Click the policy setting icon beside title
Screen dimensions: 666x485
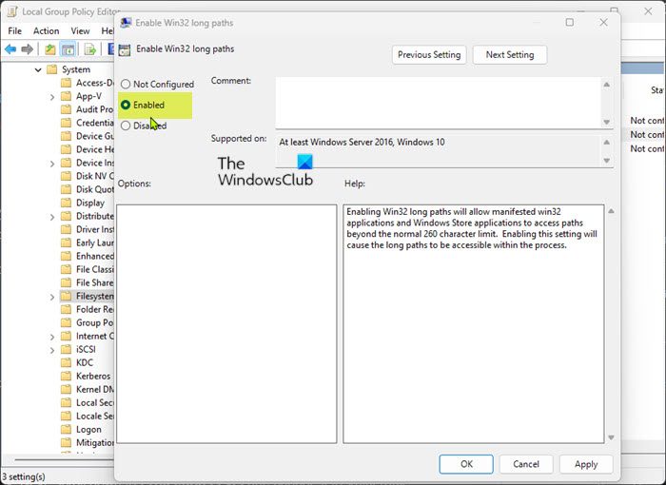pos(125,50)
